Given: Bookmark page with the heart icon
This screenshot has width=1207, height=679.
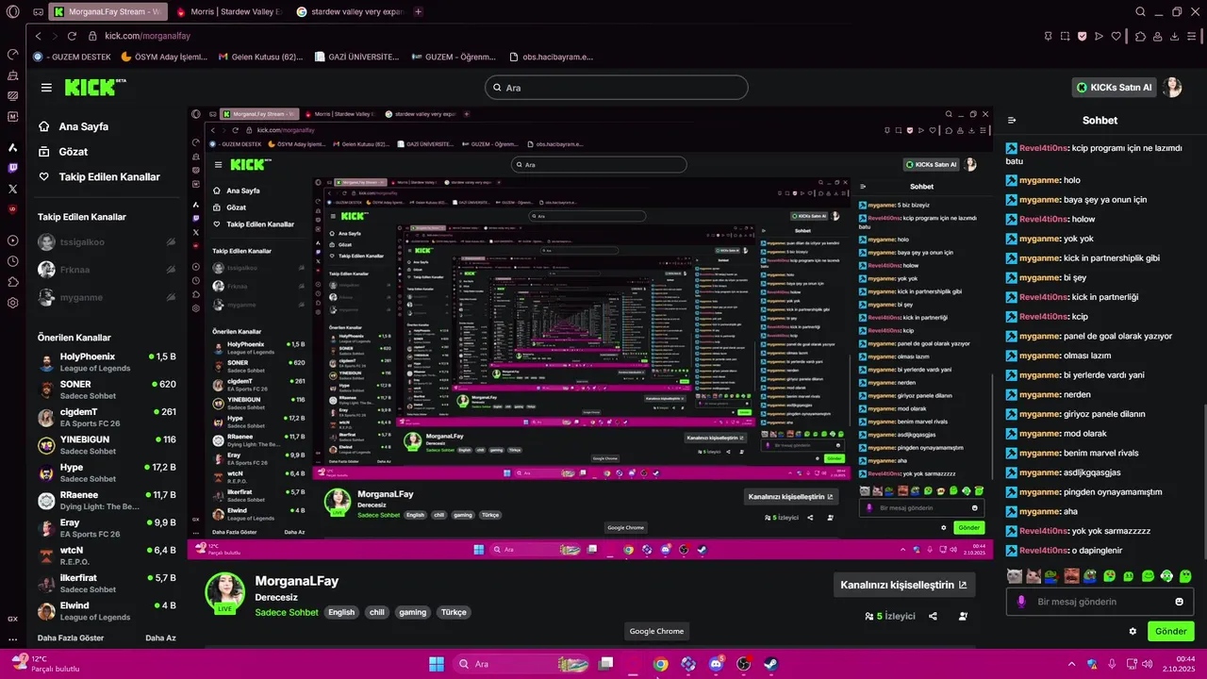Looking at the screenshot, I should (1116, 36).
